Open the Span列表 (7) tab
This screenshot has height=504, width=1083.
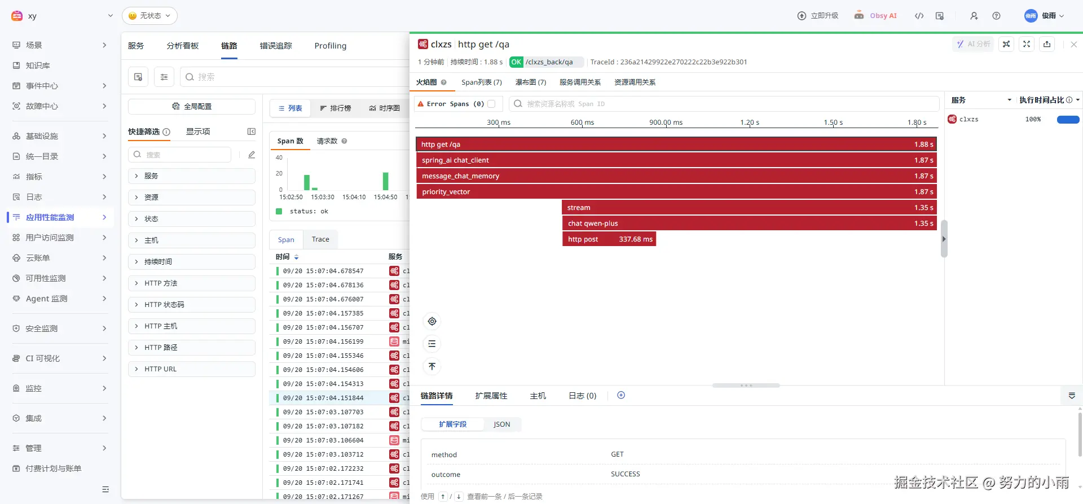coord(482,82)
